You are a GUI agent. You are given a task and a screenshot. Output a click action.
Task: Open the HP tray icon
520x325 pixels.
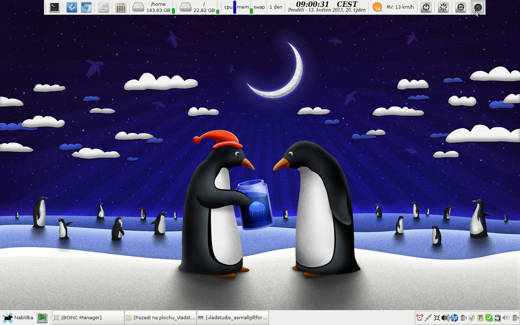pos(454,318)
